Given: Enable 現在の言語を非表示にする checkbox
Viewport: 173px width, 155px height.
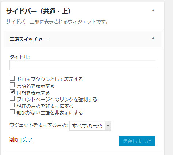Looking at the screenshot, I should (12, 105).
